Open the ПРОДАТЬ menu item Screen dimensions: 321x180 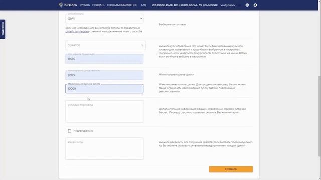[98, 5]
